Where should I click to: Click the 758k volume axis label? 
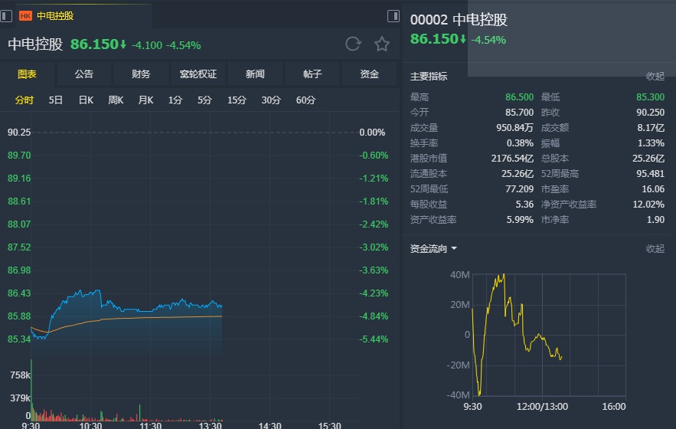point(20,375)
